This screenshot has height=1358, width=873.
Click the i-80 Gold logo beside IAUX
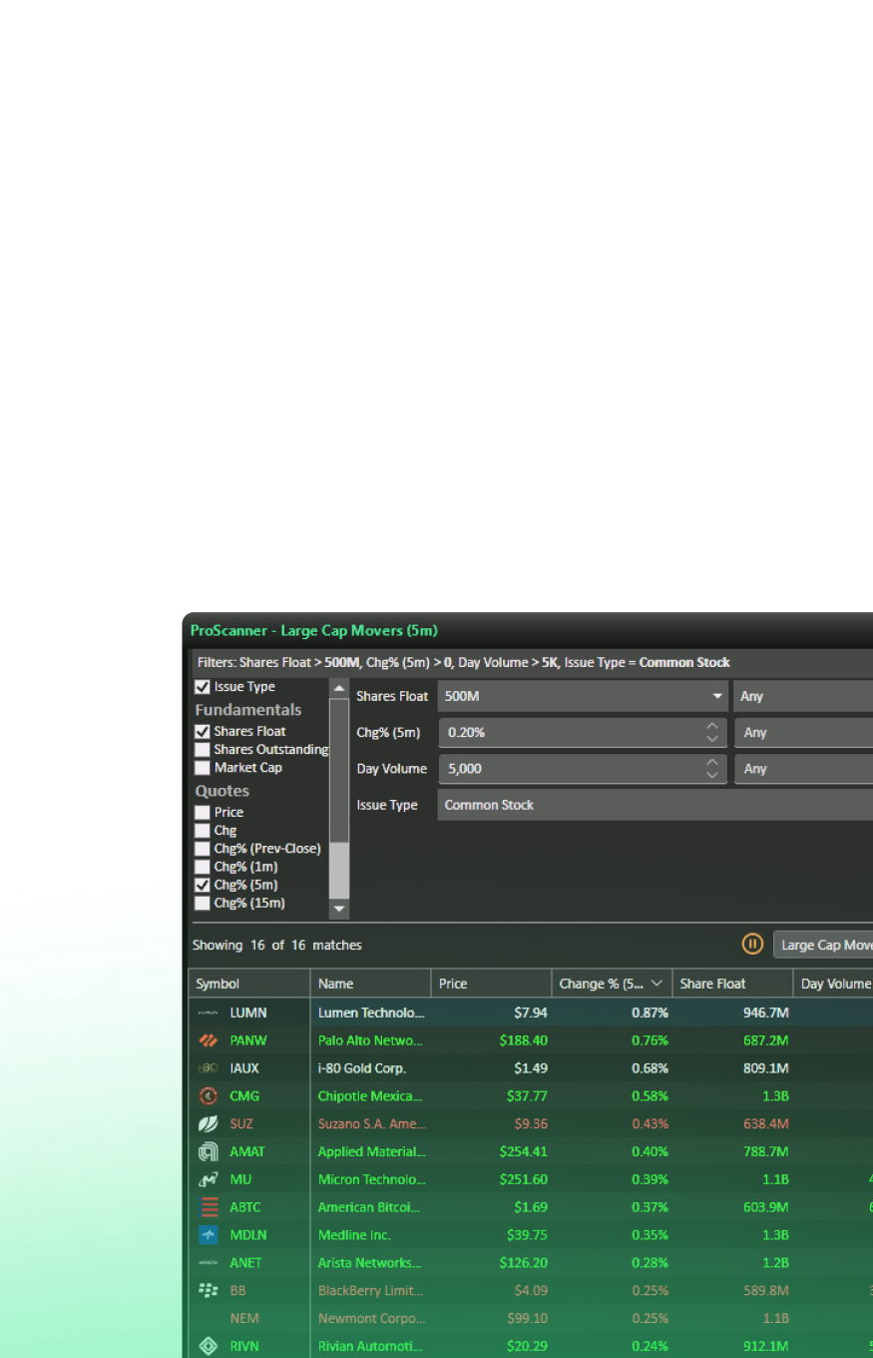pos(209,1067)
